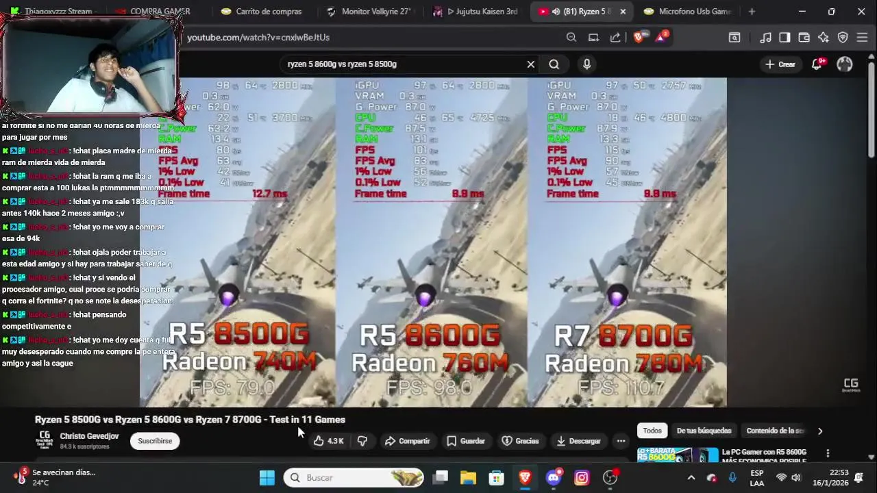Open Task View on taskbar
The width and height of the screenshot is (877, 493).
point(441,478)
